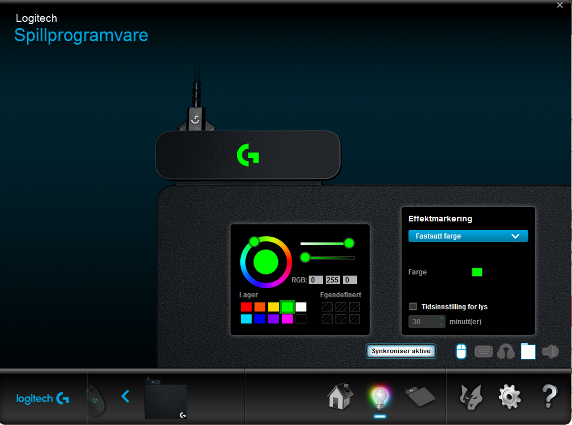Click the bottom-middle Egendefinert custom slot
Viewport: 572px width, 425px height.
[x=341, y=319]
